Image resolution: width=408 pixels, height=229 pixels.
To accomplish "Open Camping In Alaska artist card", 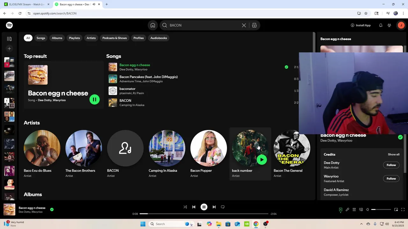I will point(167,154).
